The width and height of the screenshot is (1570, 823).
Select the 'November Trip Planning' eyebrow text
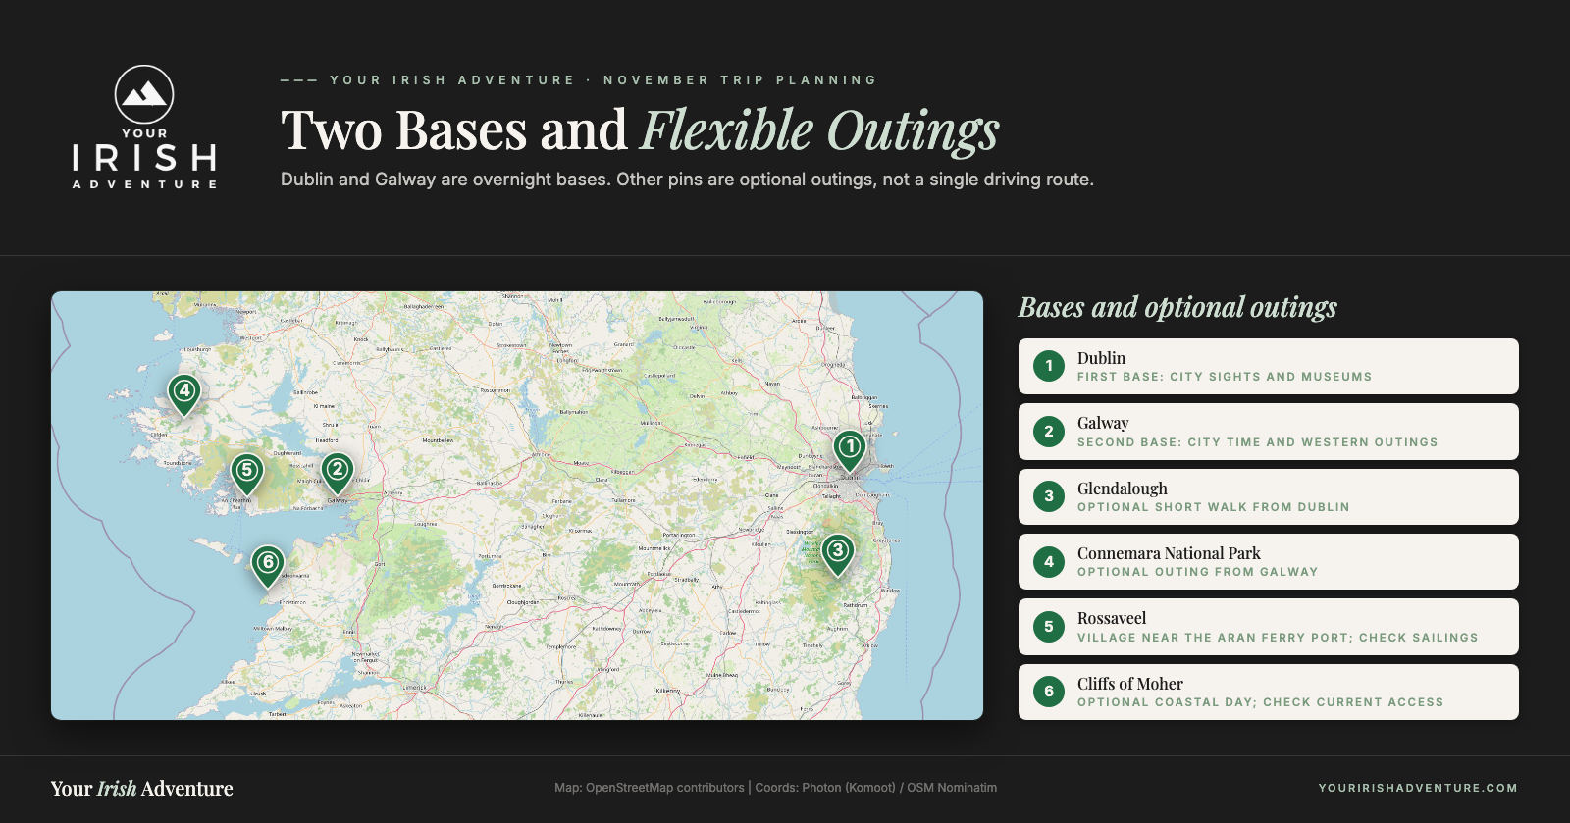pyautogui.click(x=740, y=80)
